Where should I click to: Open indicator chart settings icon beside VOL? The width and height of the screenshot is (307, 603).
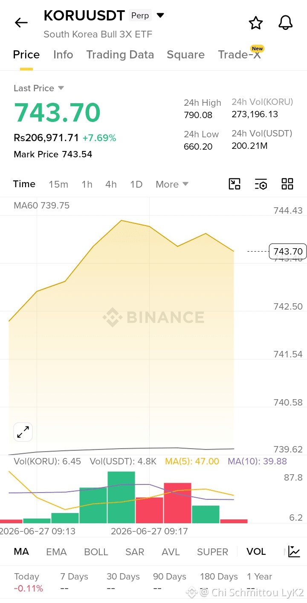pyautogui.click(x=294, y=551)
